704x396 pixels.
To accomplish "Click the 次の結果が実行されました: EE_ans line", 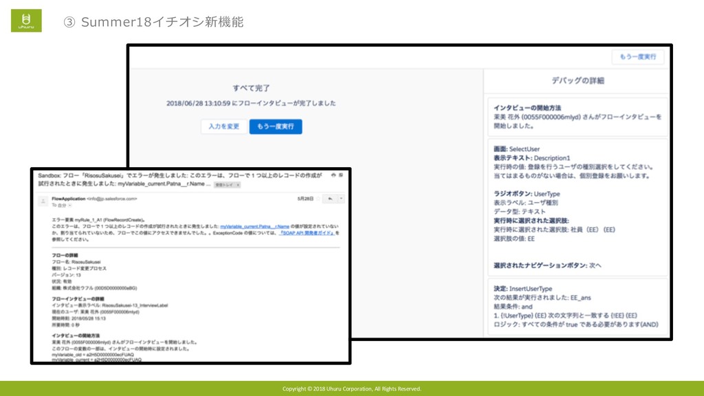I will click(542, 298).
